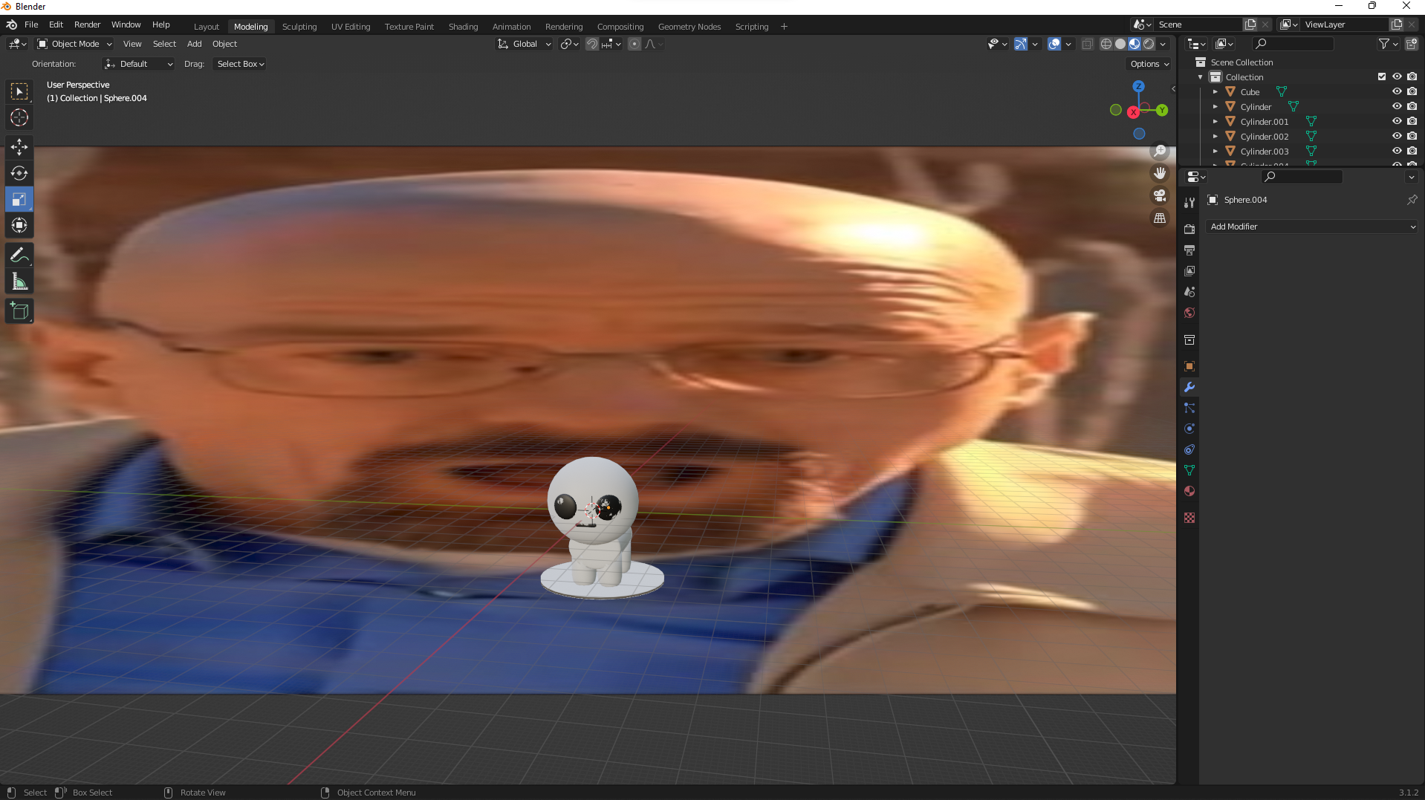Image resolution: width=1425 pixels, height=800 pixels.
Task: Disable Cylinder.001 render visibility camera icon
Action: 1412,121
